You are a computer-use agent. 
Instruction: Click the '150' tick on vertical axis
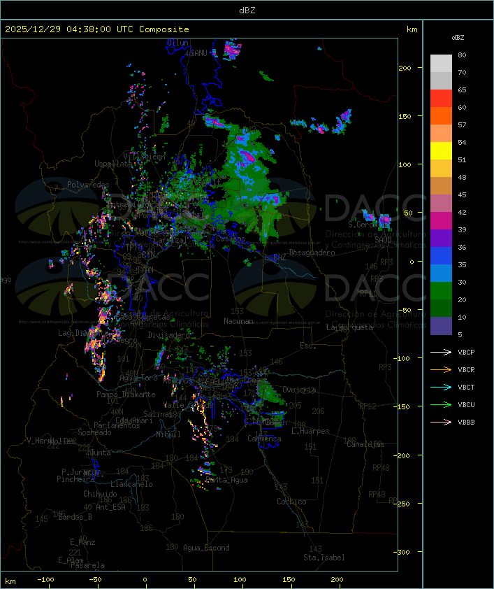coord(405,116)
